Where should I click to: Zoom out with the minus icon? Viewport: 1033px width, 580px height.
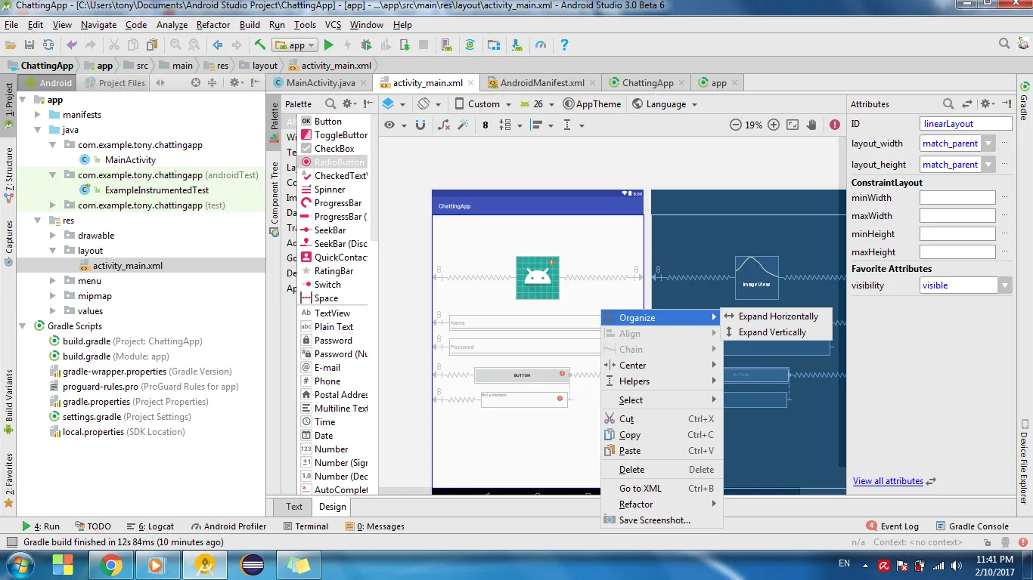[x=736, y=125]
